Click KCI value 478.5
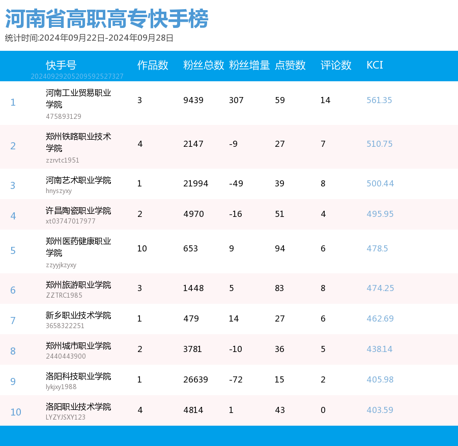The image size is (458, 446). point(377,248)
